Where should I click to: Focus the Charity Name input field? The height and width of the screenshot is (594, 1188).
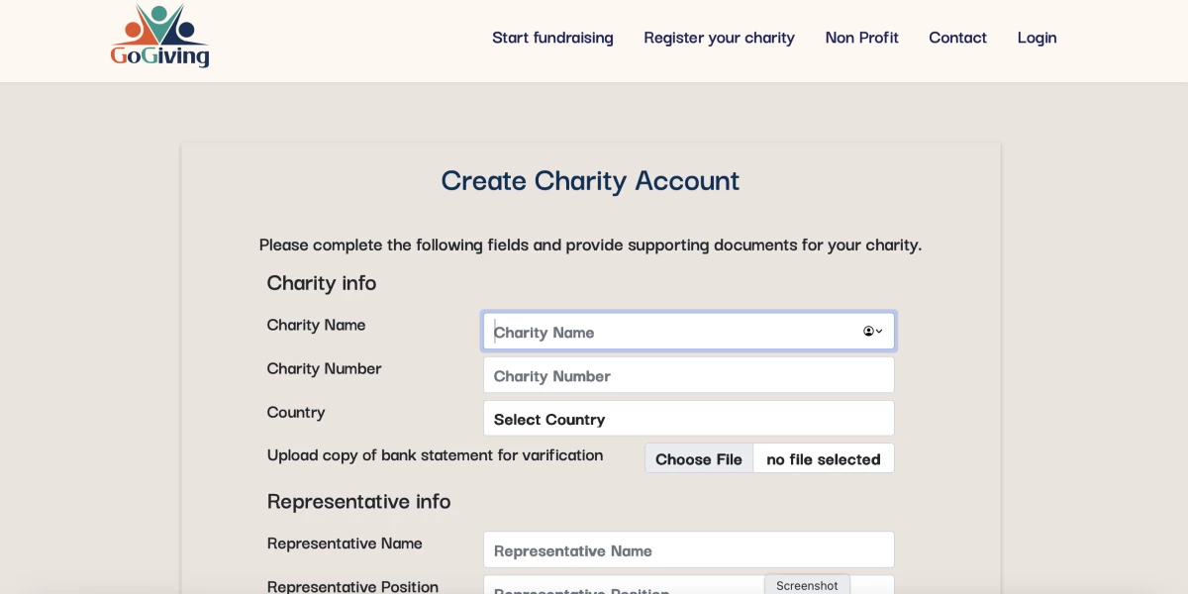pyautogui.click(x=673, y=333)
